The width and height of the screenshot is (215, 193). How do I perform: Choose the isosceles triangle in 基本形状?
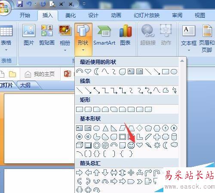coord(105,128)
